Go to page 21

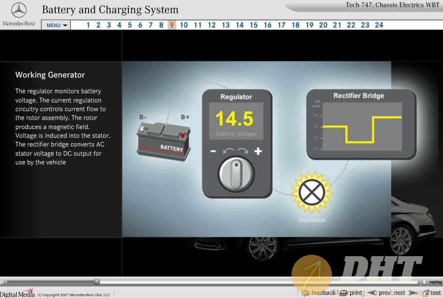337,25
